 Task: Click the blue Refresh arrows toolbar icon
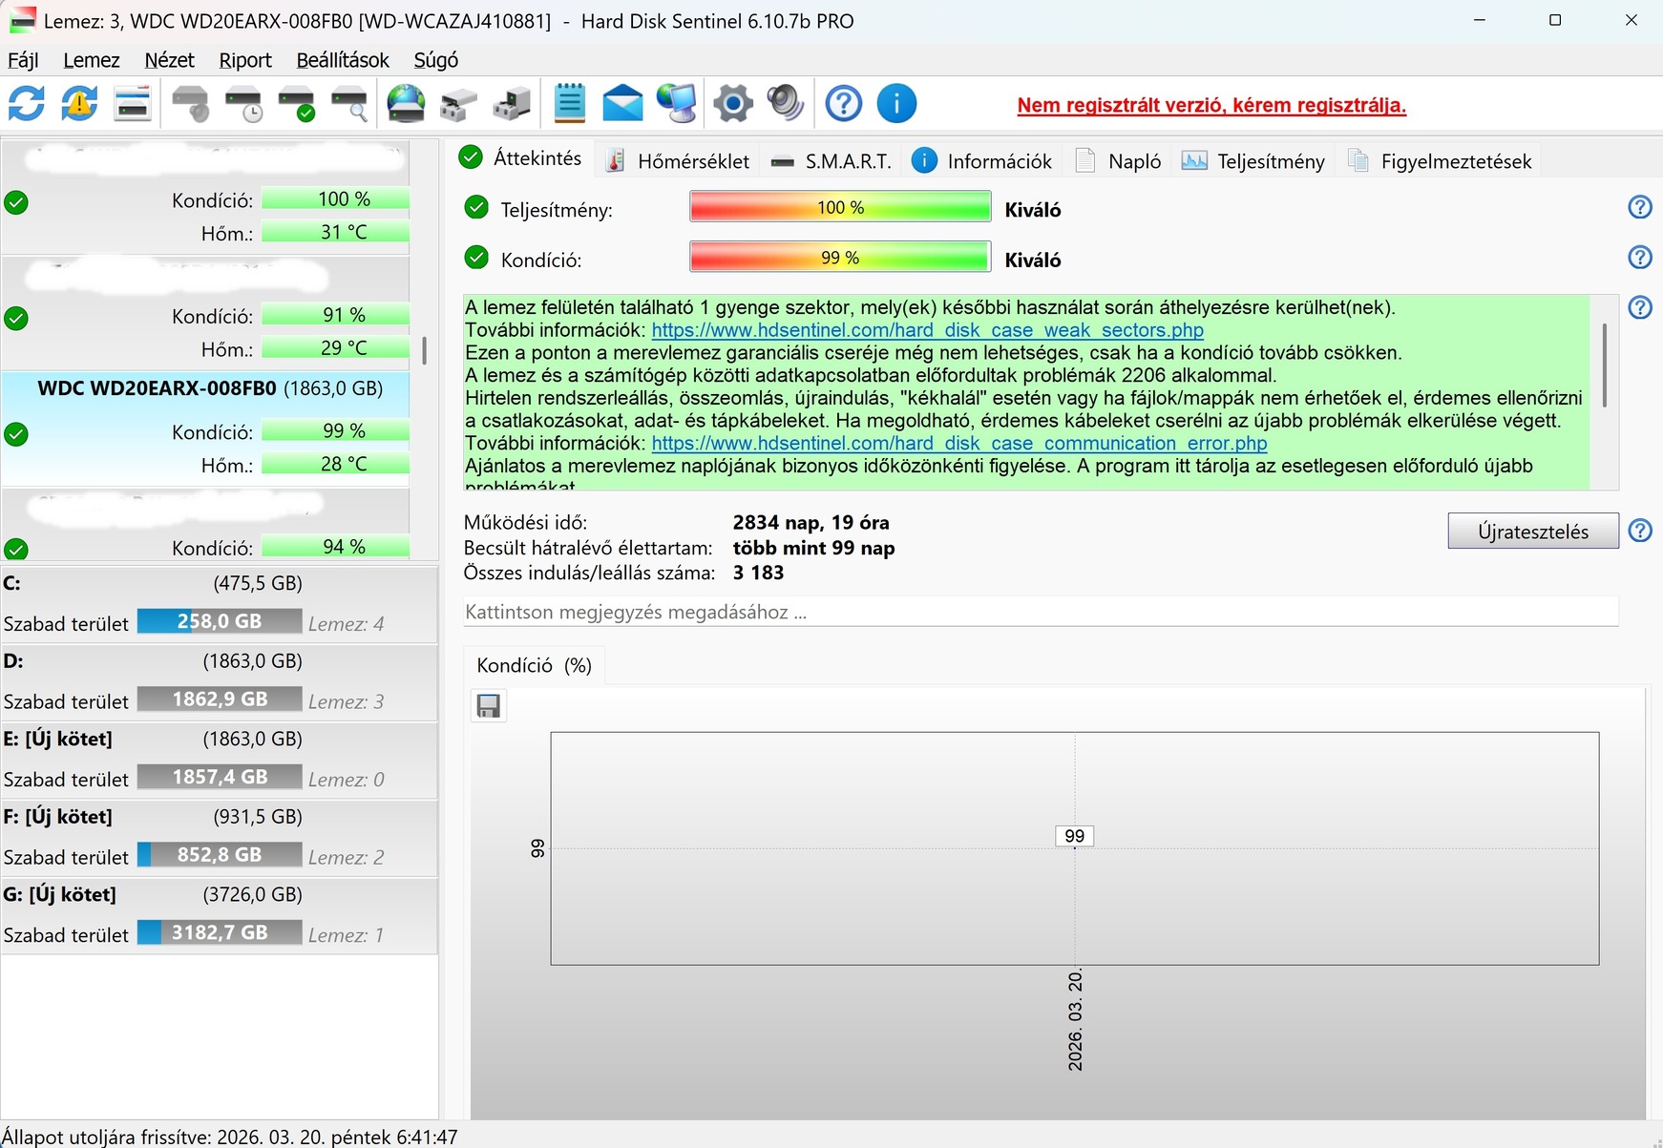27,104
